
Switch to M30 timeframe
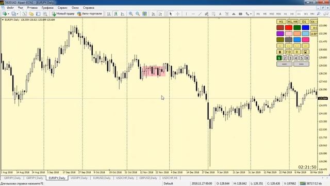(278, 14)
